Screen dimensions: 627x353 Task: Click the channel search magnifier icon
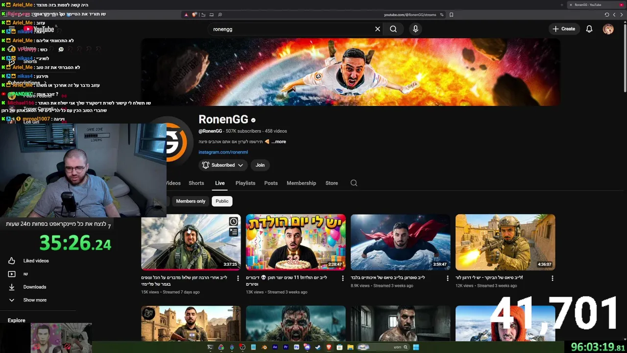click(x=354, y=183)
